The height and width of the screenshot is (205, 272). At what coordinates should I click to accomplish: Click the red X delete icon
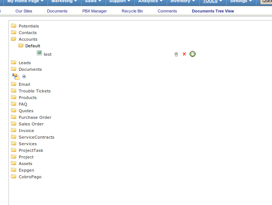tap(185, 54)
